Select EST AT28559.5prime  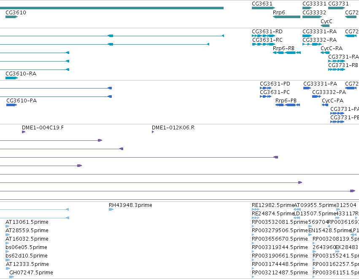[8, 235]
